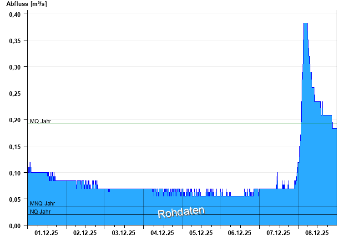Click the 0,10 y-axis value
Screen dimensions: 364x250
(x=15, y=173)
